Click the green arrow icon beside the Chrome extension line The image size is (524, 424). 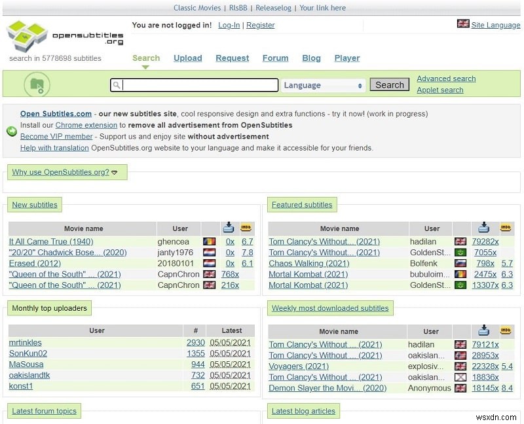point(11,130)
